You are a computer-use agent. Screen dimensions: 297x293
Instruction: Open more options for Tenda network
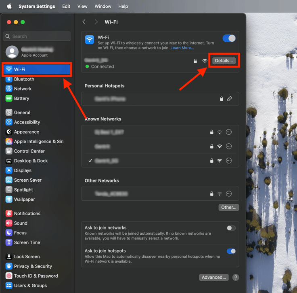tap(229, 194)
